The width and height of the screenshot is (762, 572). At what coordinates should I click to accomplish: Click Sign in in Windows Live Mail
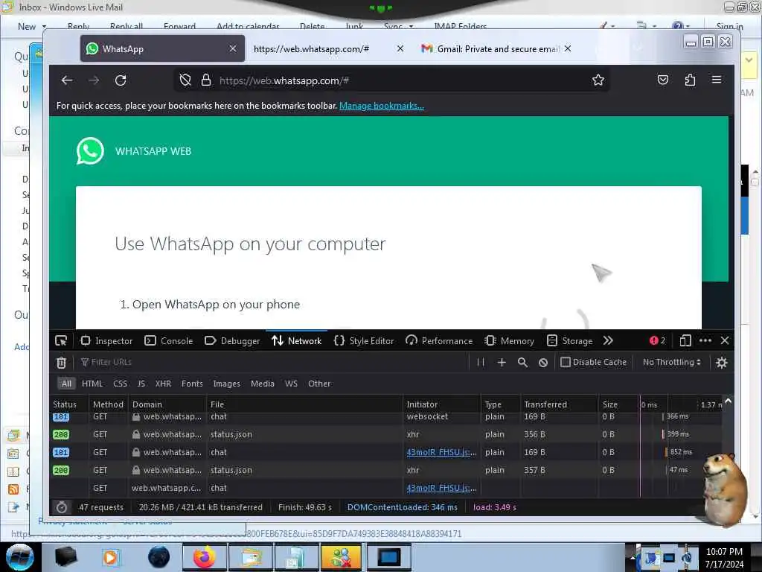point(729,26)
